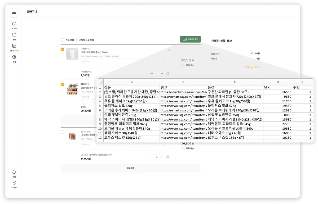Open 내 활동 home icon in sidebar
Screen dimensions: 318x204
click(14, 24)
